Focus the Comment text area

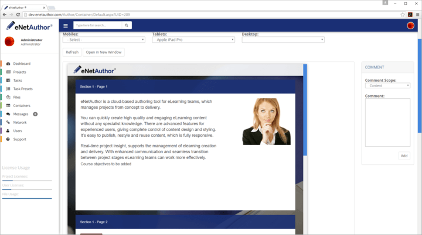click(387, 122)
